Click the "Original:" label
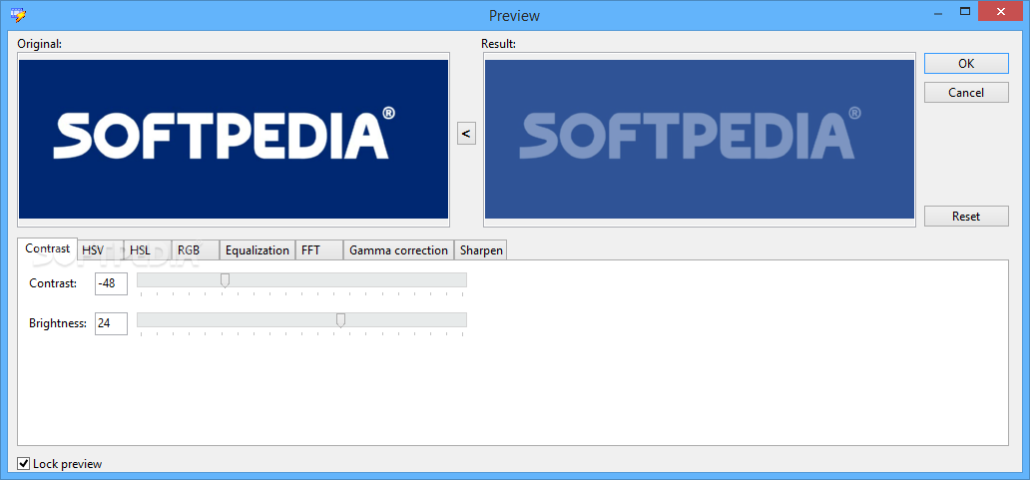 (39, 43)
